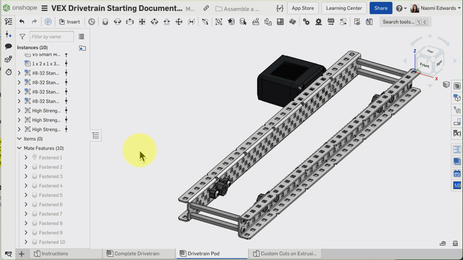
Task: Collapse the Mate Features section
Action: coord(19,148)
